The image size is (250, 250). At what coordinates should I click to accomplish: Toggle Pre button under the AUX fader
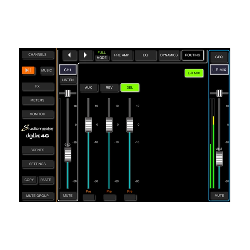pos(88,197)
